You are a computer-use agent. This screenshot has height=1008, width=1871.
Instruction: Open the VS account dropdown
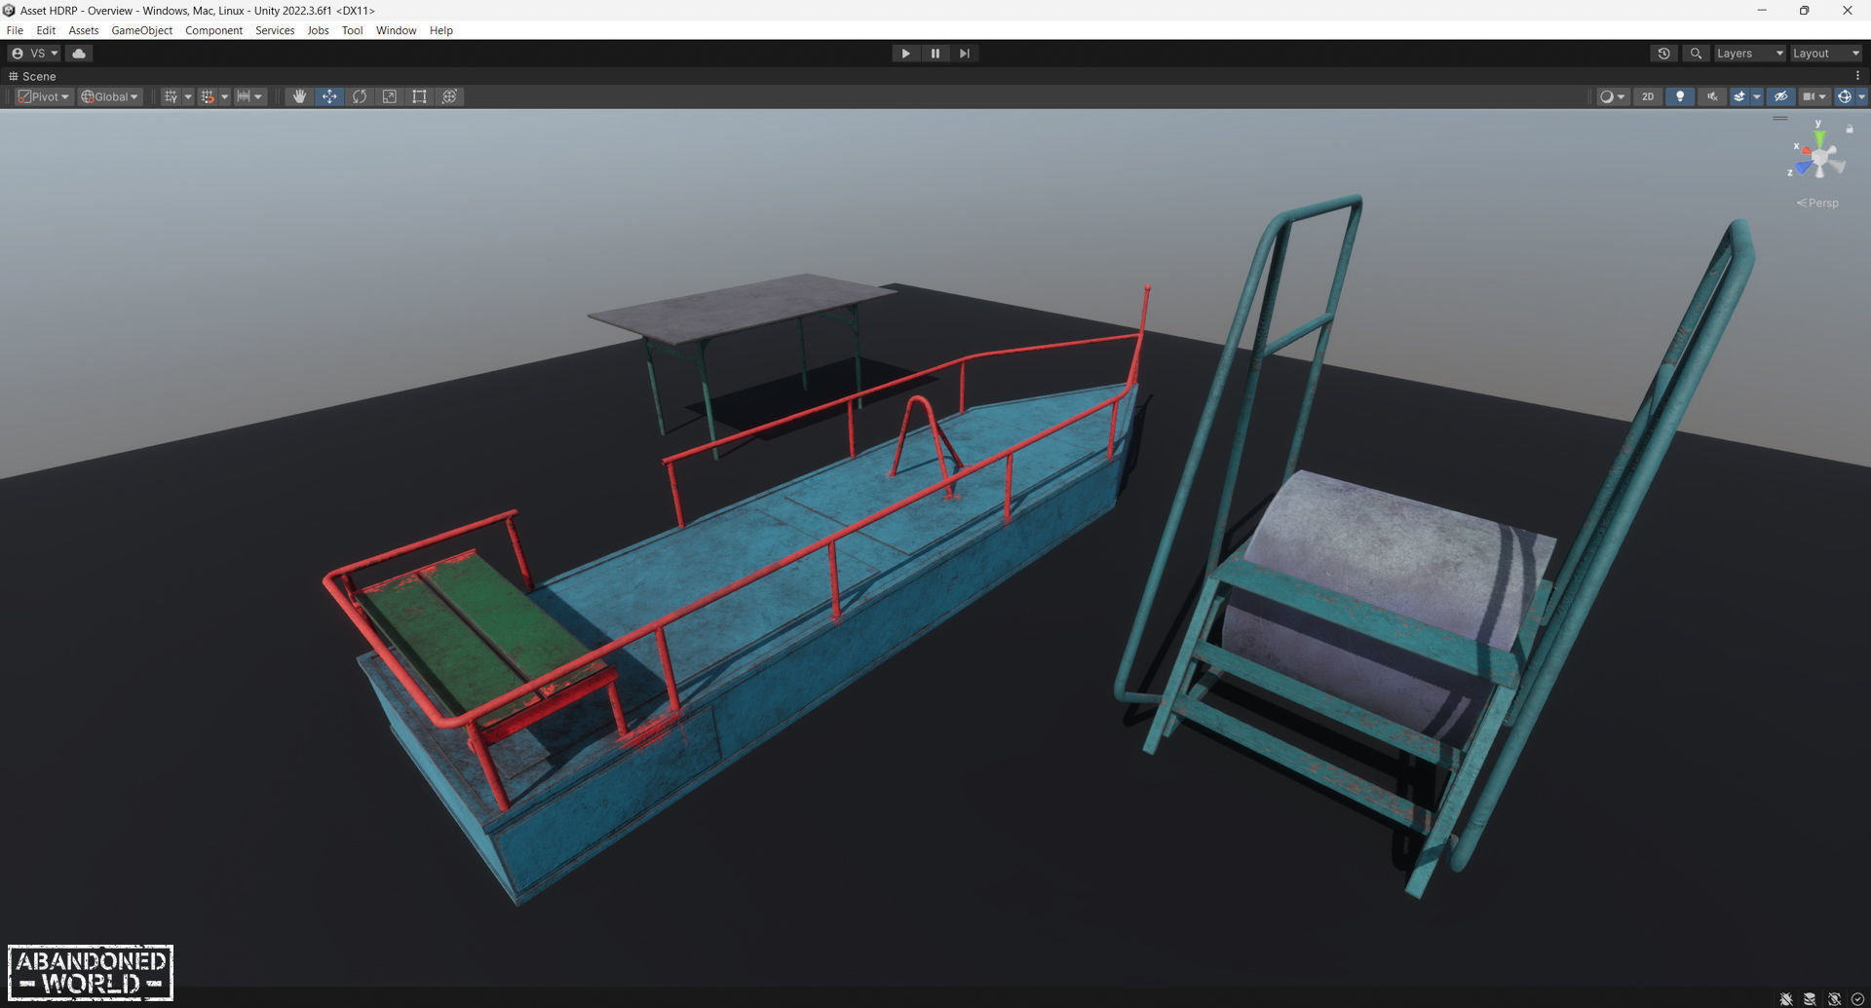pos(34,54)
